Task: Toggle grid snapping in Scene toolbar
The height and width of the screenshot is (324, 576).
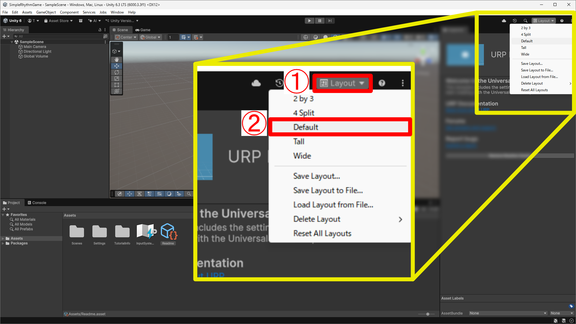Action: pos(196,37)
